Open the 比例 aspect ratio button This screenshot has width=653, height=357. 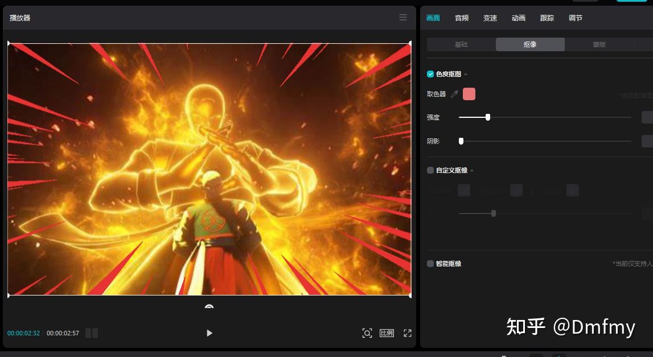(387, 333)
